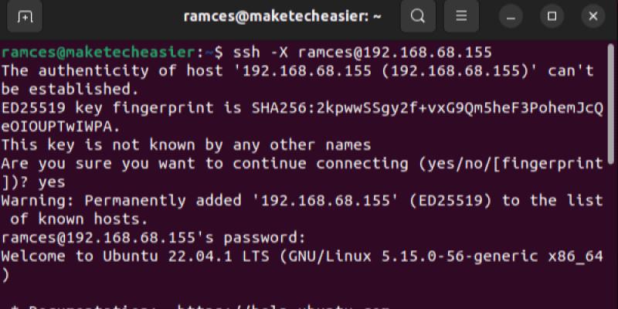
Task: Click the "Are you sure" prompt line
Action: [x=301, y=163]
